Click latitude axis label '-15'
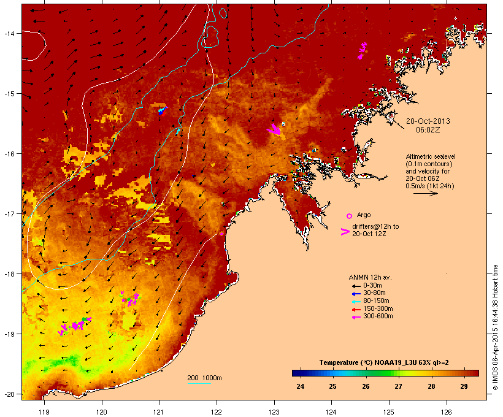The image size is (503, 417). 9,94
